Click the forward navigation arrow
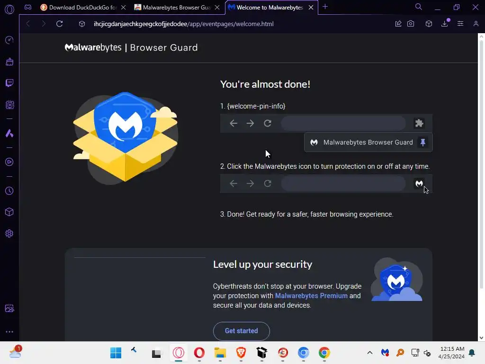This screenshot has width=485, height=364. [x=43, y=24]
